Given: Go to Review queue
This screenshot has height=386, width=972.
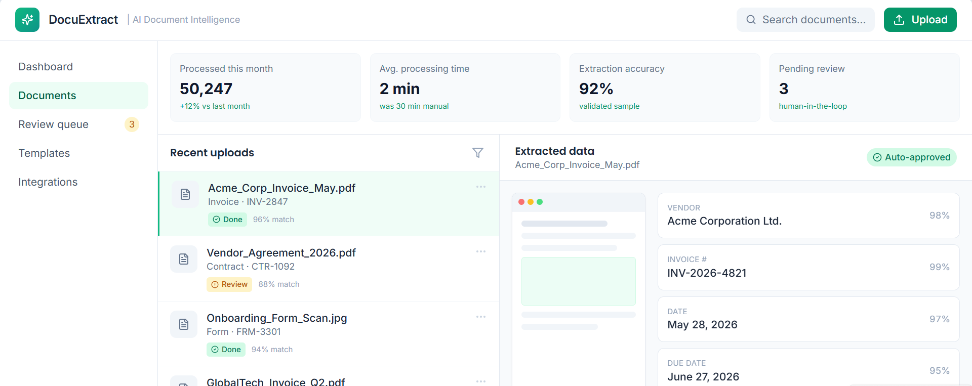Looking at the screenshot, I should tap(78, 124).
